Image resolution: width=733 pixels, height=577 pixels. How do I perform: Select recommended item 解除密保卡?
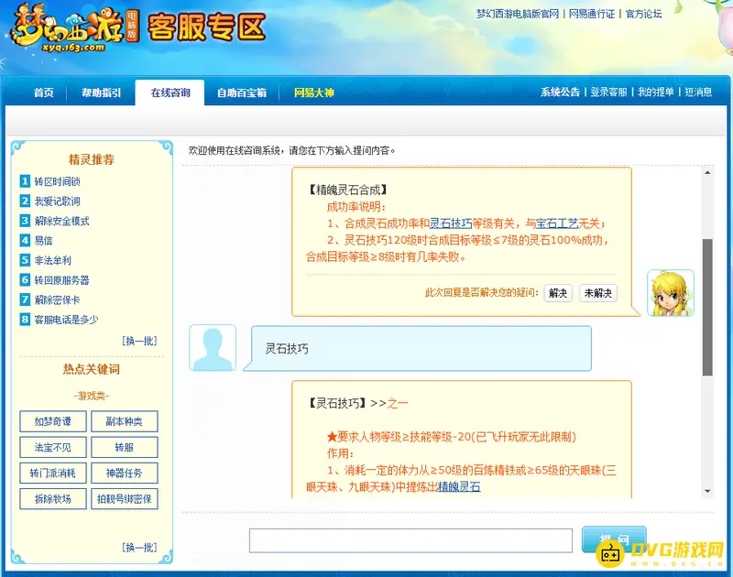click(57, 299)
